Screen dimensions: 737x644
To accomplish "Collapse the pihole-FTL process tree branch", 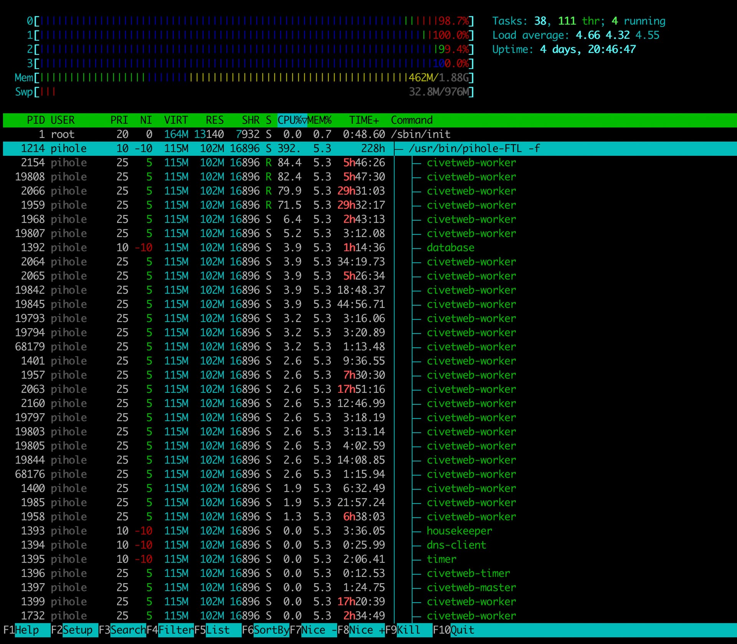I will pyautogui.click(x=399, y=149).
